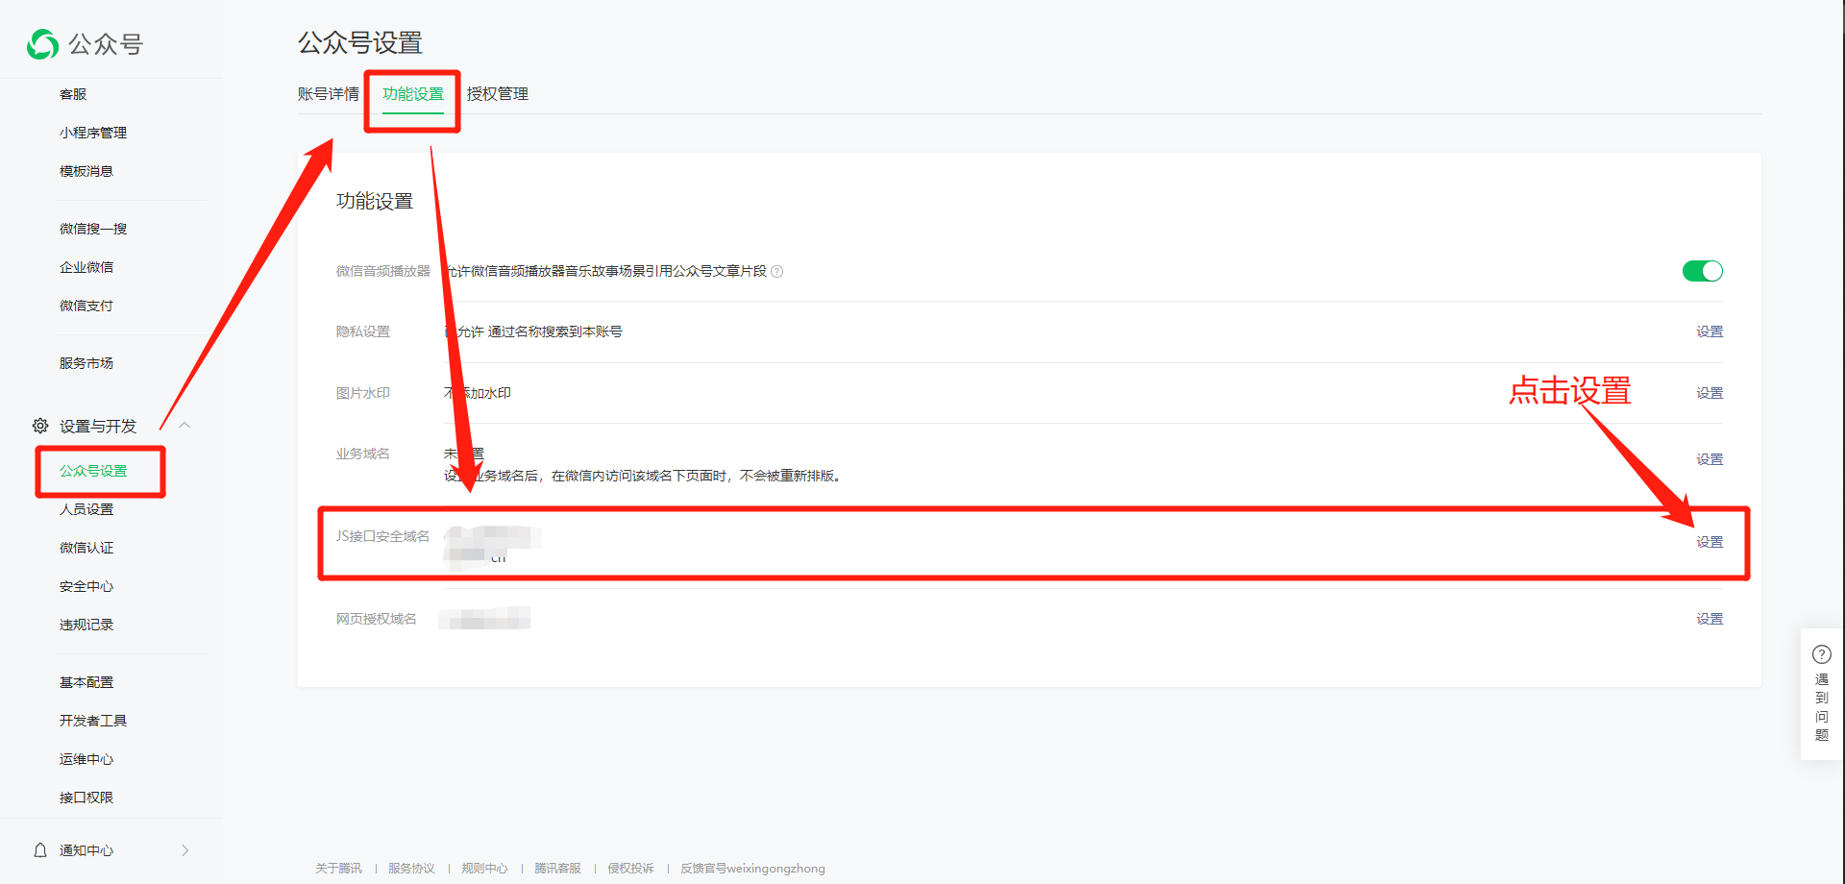Open 模板消息 in the sidebar
Screen dimensions: 1845x884
(x=86, y=171)
